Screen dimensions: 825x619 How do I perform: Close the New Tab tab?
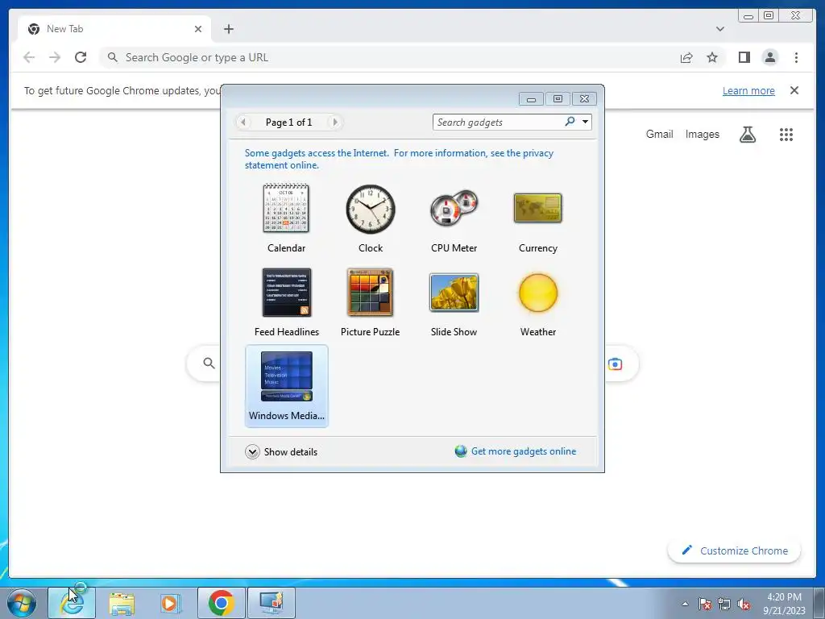coord(198,29)
